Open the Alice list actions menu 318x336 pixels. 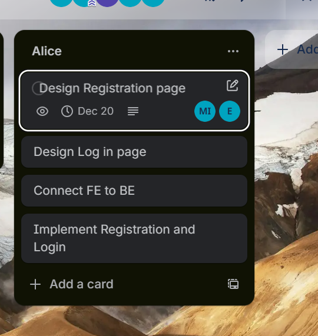pyautogui.click(x=233, y=51)
